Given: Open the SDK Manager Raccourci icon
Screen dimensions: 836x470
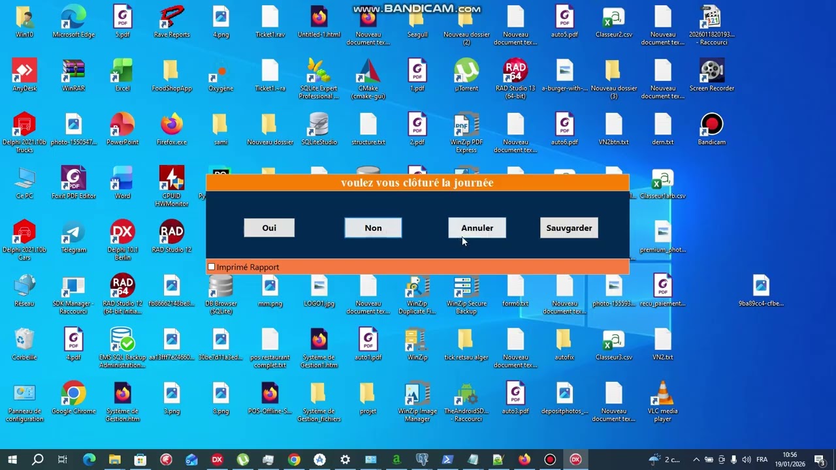Looking at the screenshot, I should (x=73, y=294).
